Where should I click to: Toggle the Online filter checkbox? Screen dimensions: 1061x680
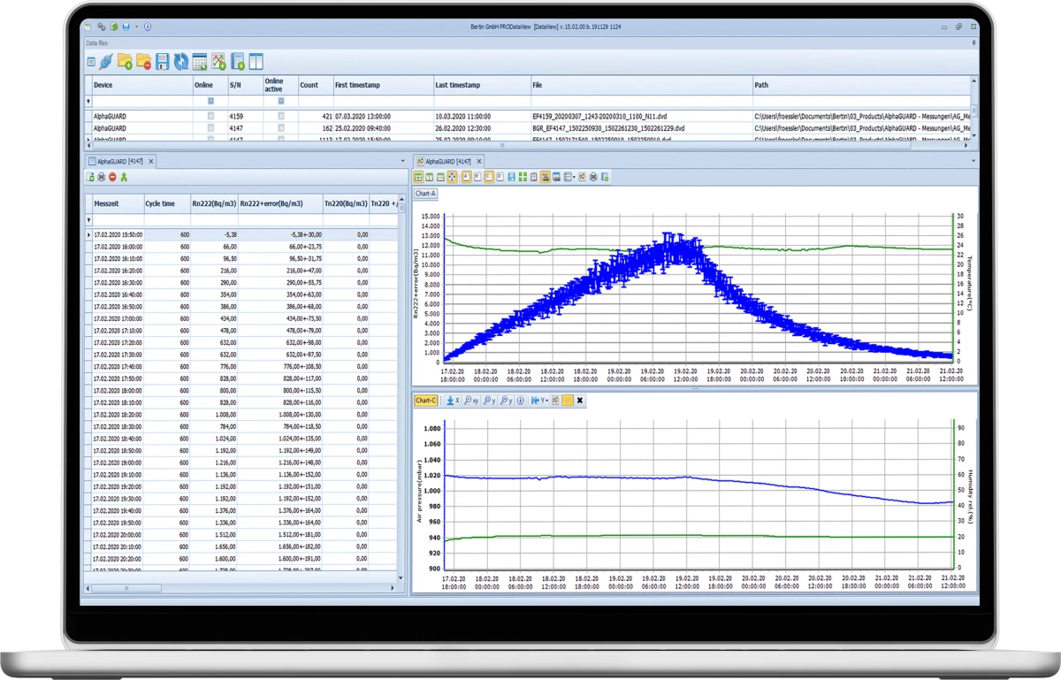point(210,102)
